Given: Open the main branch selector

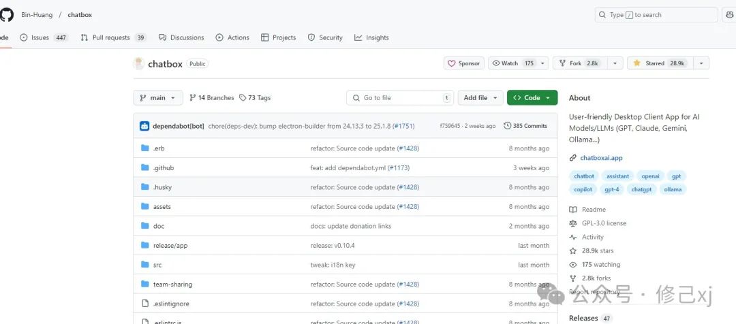Looking at the screenshot, I should click(x=157, y=97).
